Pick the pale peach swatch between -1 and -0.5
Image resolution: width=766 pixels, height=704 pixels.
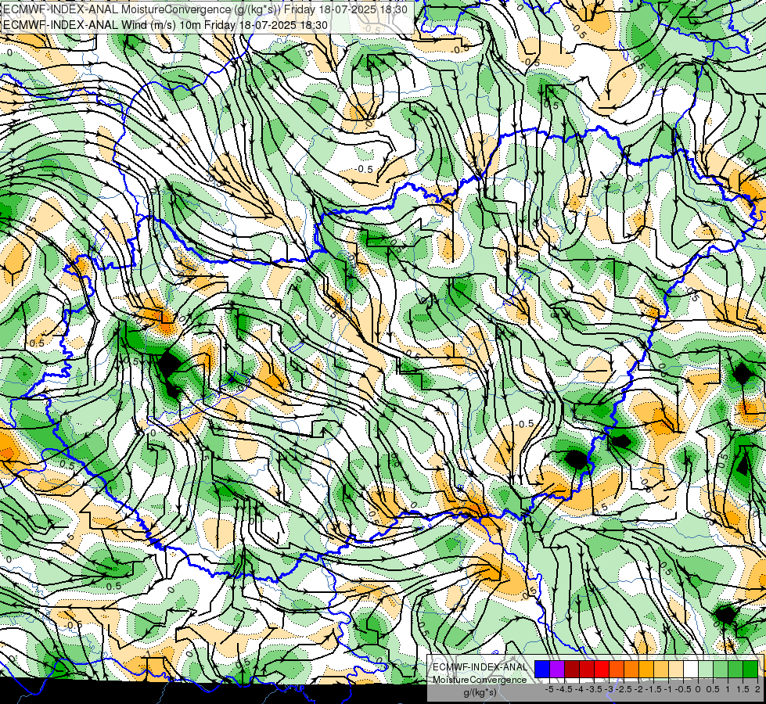pos(676,669)
